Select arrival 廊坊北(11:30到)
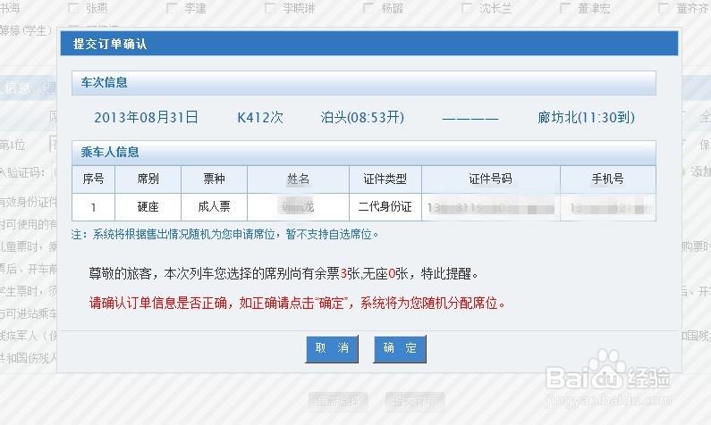 [586, 118]
